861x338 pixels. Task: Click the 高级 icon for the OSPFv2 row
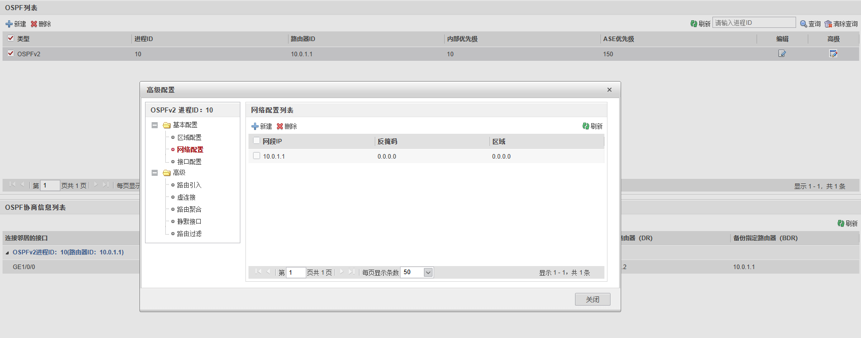pyautogui.click(x=833, y=54)
